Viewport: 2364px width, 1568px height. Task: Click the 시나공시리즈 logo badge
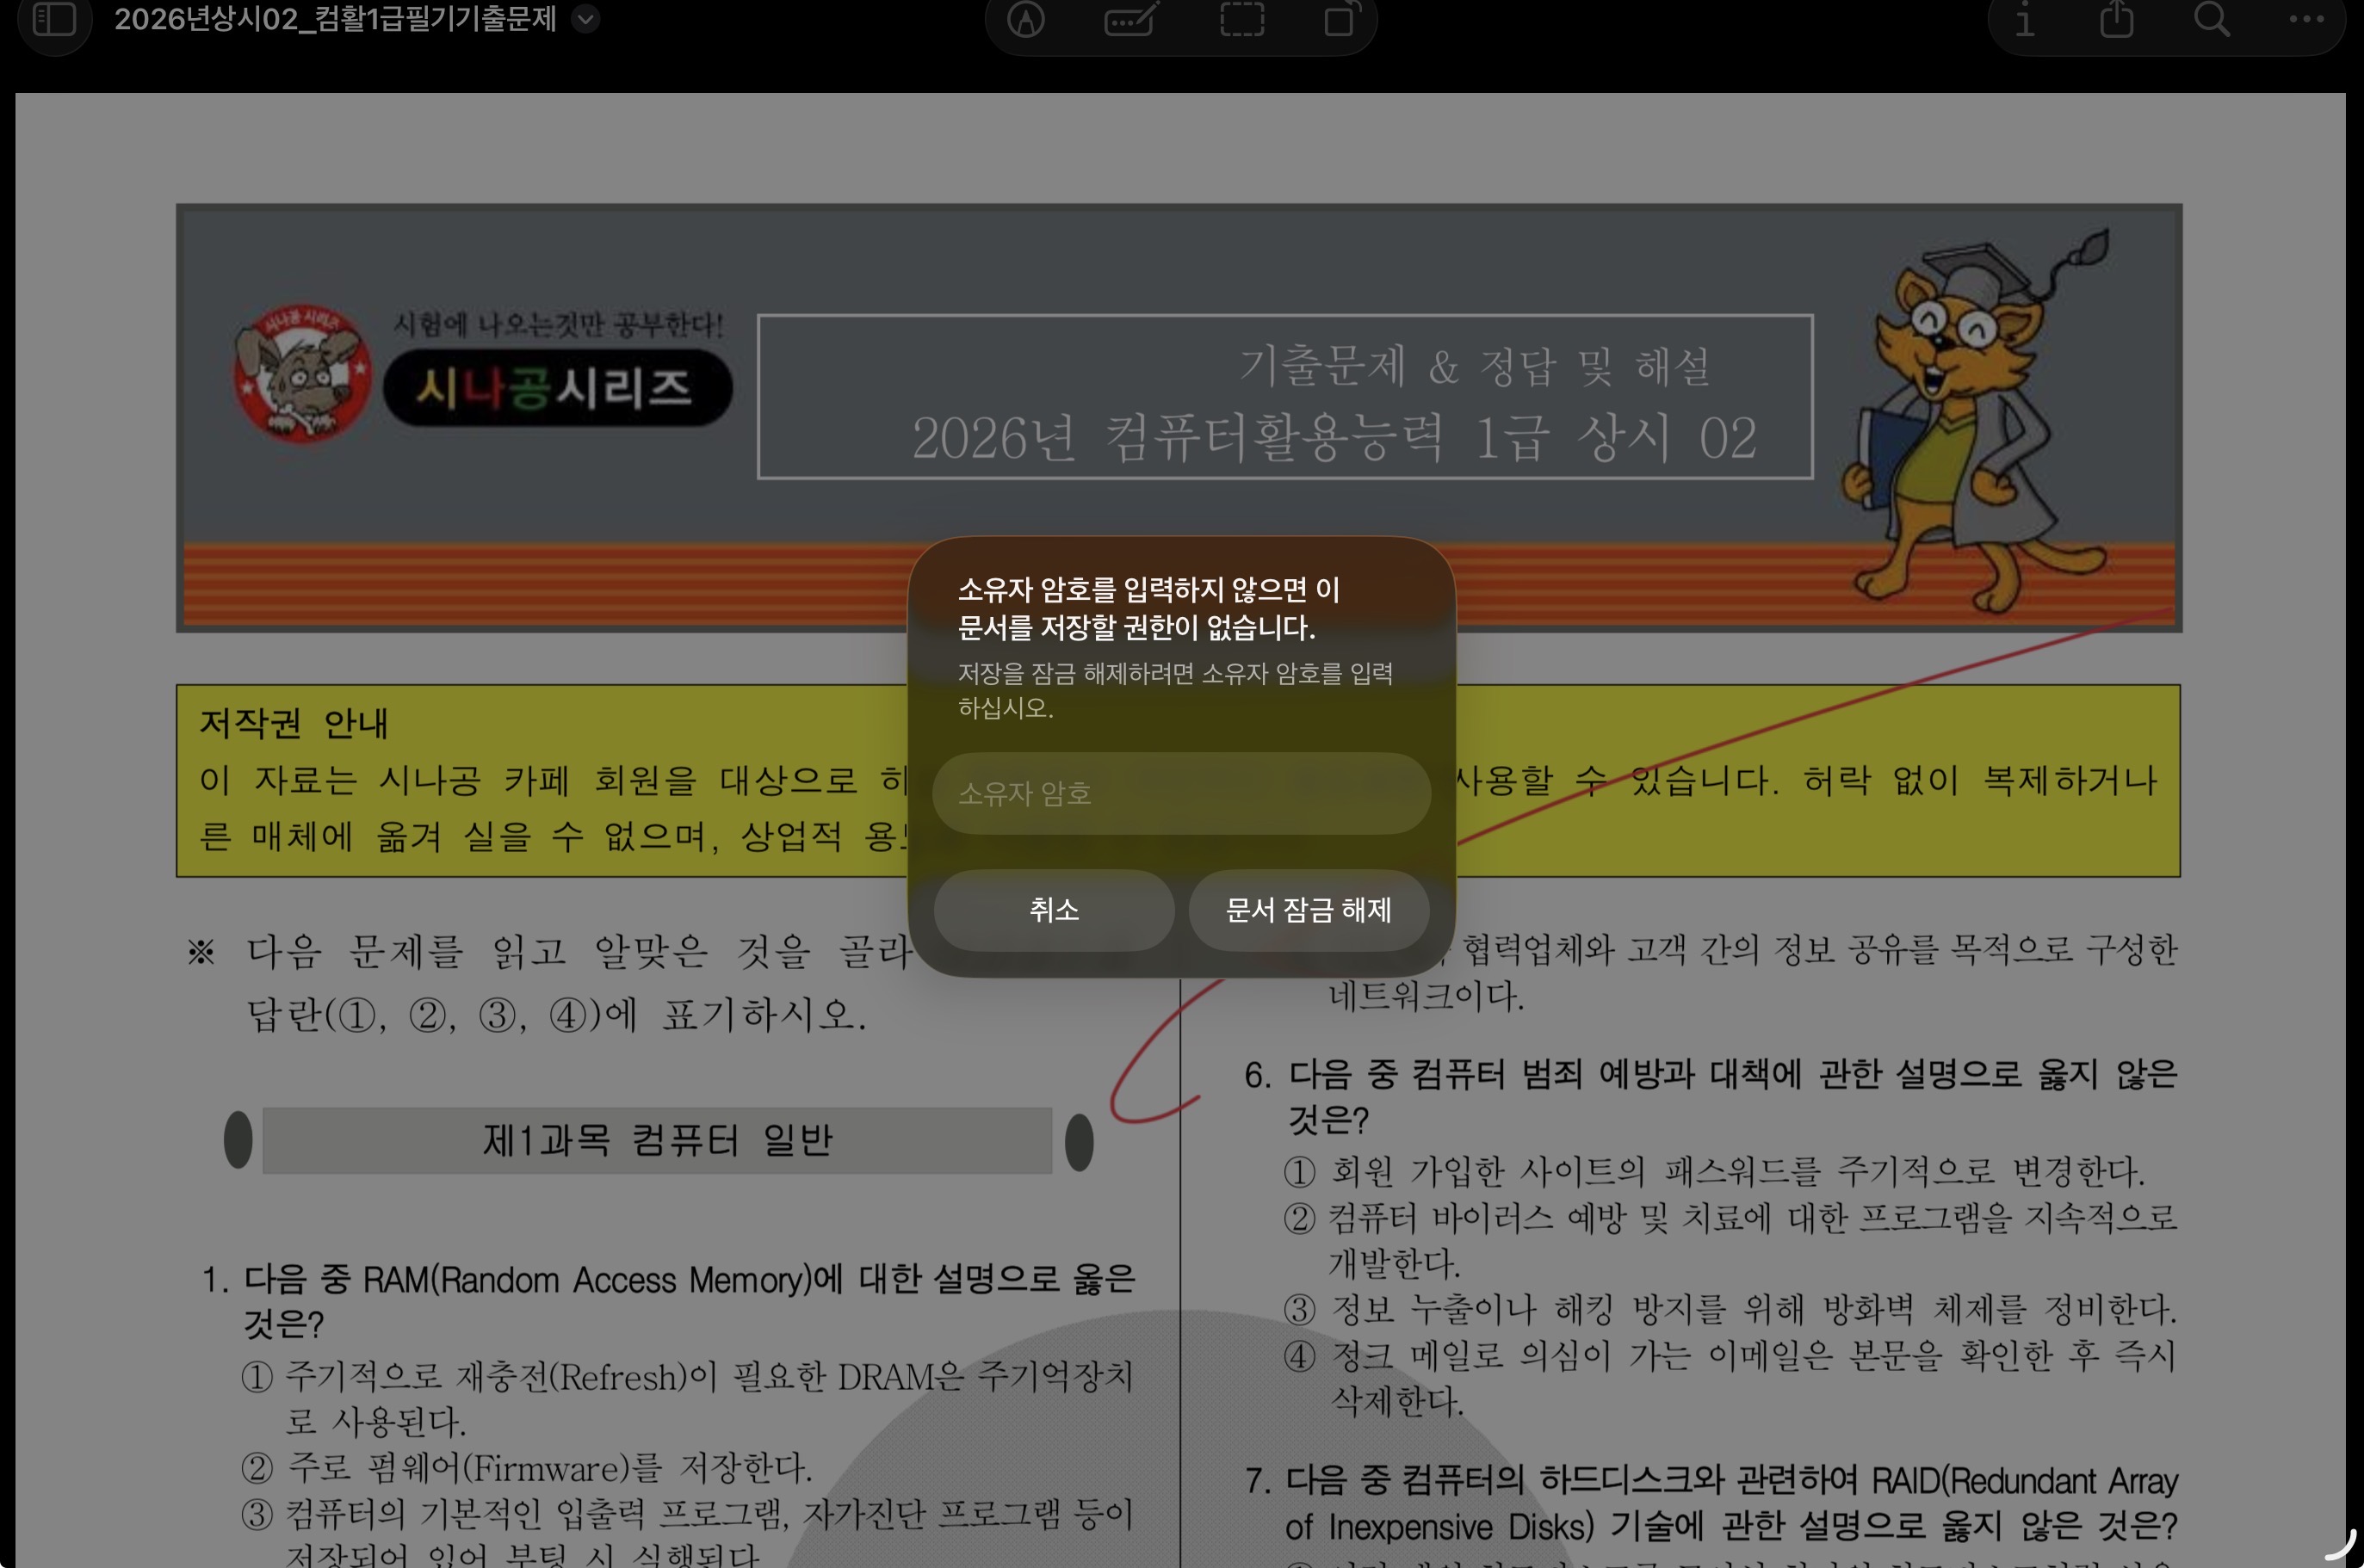(x=558, y=388)
